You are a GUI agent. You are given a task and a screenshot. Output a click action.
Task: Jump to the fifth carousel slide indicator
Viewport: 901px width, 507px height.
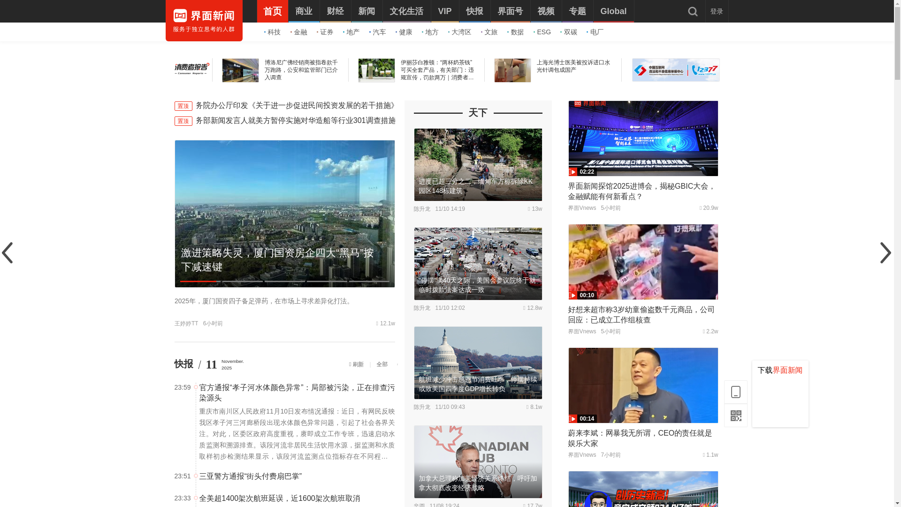point(369,281)
